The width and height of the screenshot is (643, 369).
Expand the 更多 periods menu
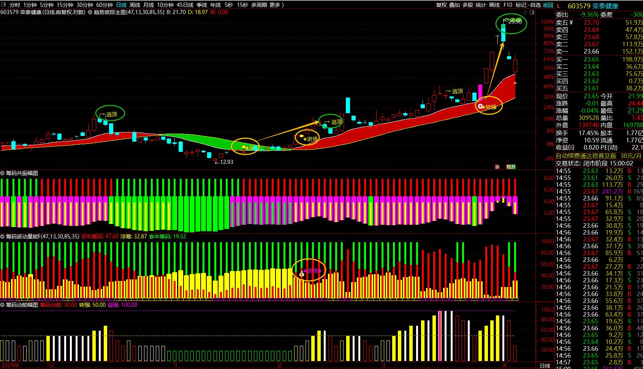tap(277, 5)
